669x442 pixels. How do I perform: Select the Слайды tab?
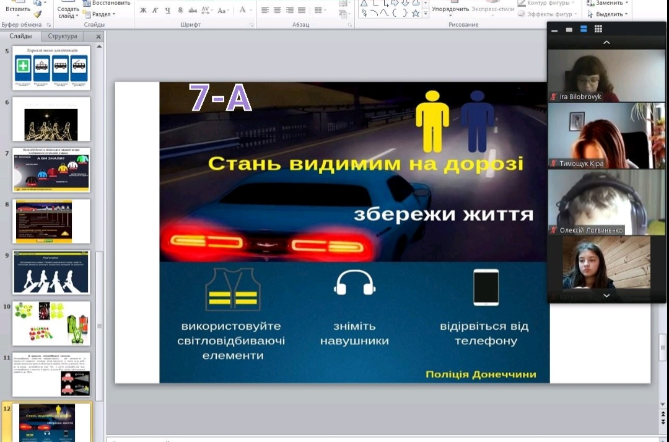click(20, 37)
